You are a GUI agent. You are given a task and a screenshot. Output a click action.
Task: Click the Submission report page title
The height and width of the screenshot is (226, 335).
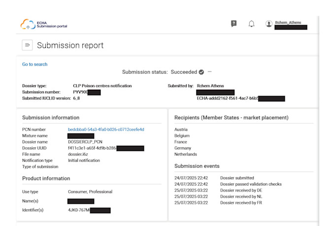tap(70, 45)
